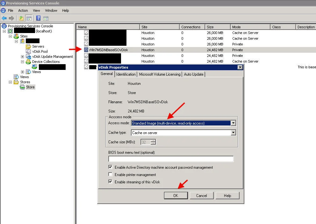
Task: Click the Help button in dialog
Action: (227, 196)
